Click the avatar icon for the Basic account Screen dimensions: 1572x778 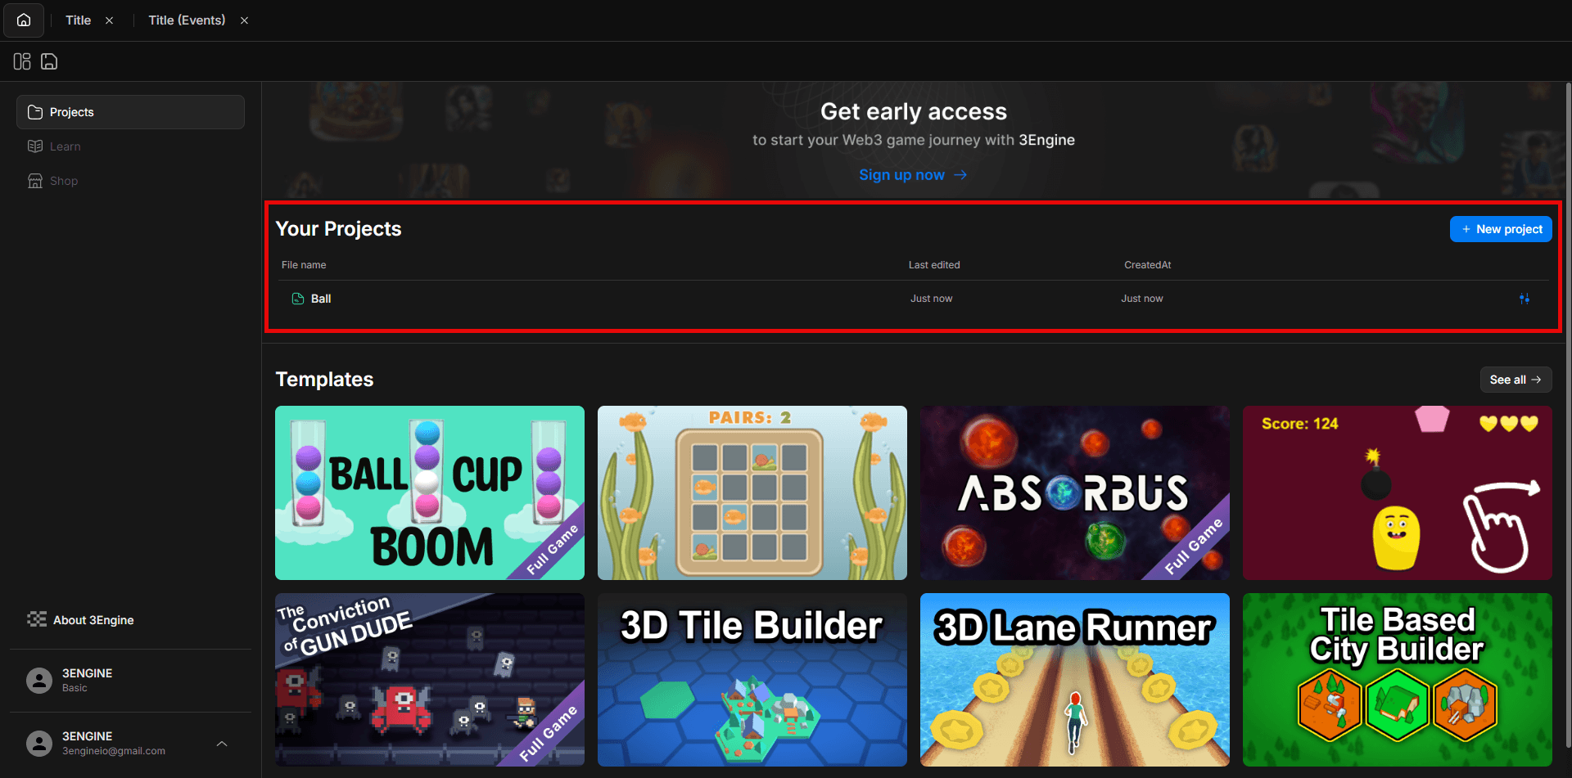(x=38, y=680)
